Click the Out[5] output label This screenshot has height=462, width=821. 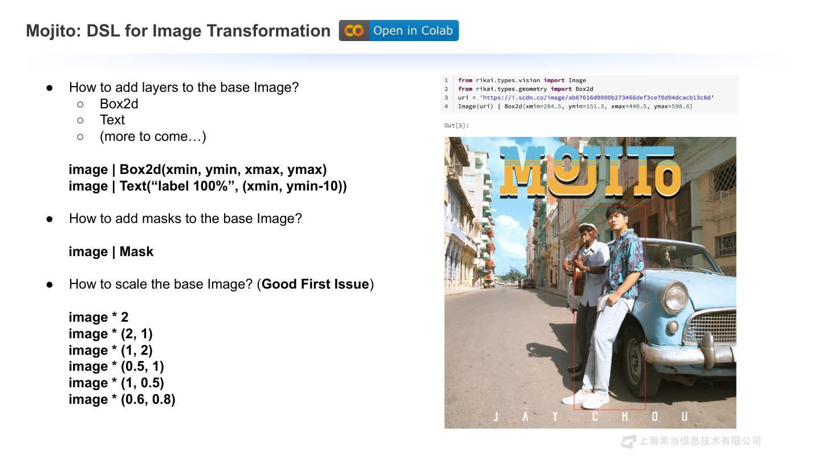click(x=456, y=125)
